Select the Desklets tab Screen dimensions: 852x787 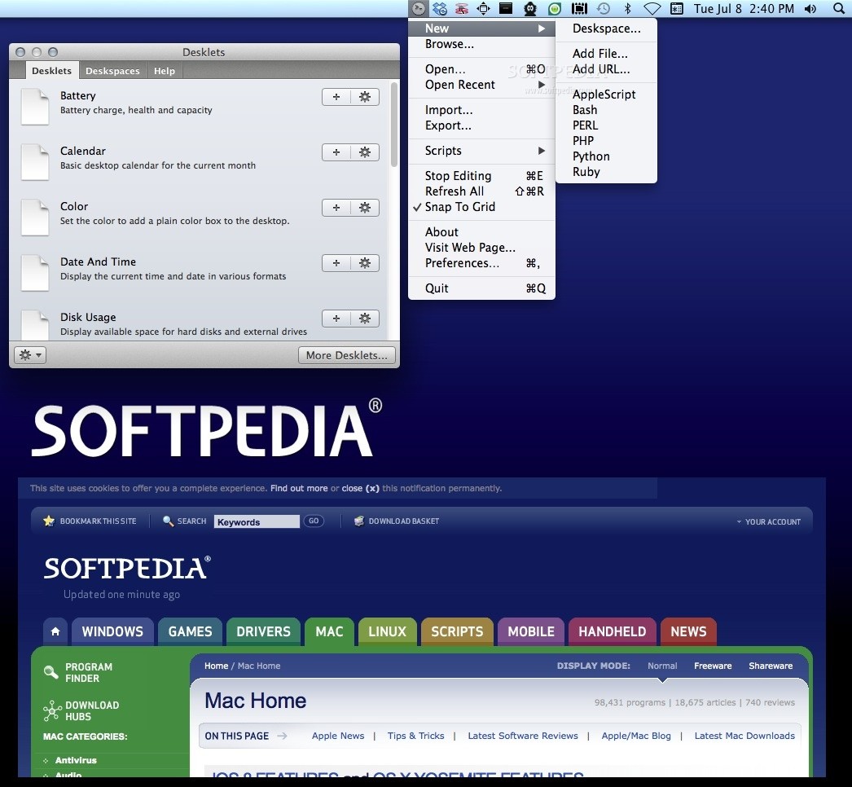tap(51, 71)
